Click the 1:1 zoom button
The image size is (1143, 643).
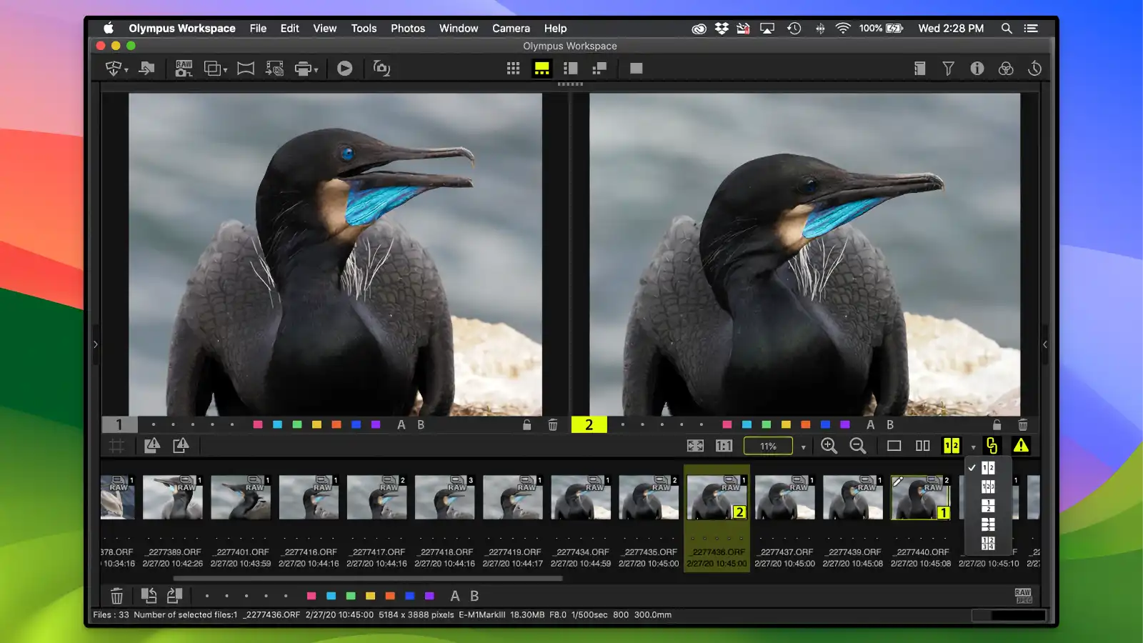click(723, 446)
